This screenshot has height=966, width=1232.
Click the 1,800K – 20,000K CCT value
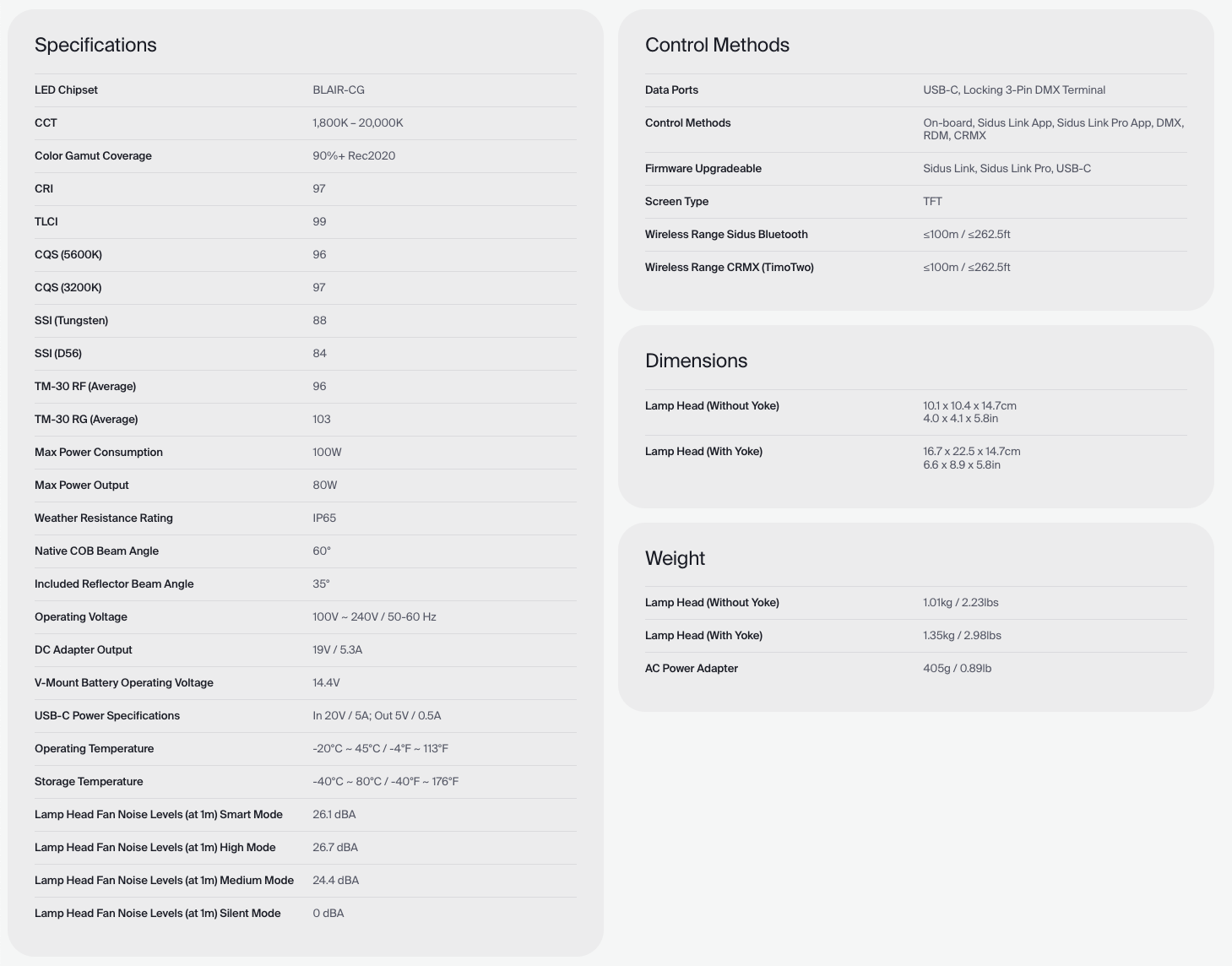(x=358, y=123)
